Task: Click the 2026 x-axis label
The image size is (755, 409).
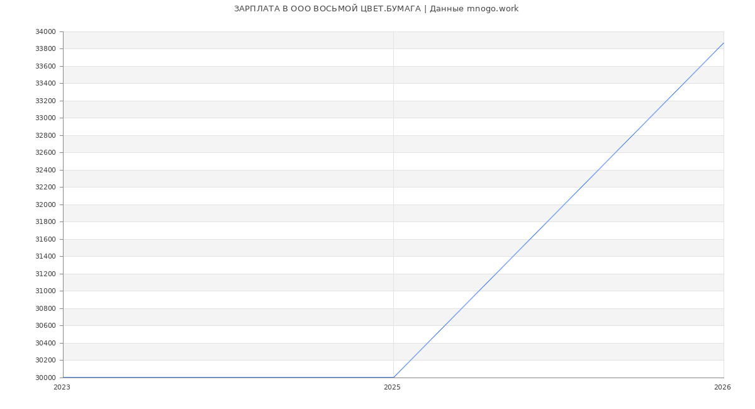Action: pyautogui.click(x=722, y=388)
